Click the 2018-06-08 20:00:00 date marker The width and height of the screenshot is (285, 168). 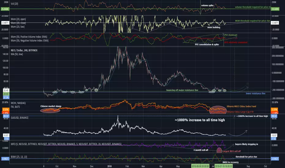[x=200, y=166]
